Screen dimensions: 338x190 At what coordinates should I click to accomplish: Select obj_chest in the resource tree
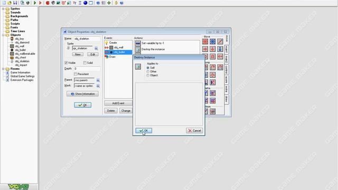tap(20, 58)
